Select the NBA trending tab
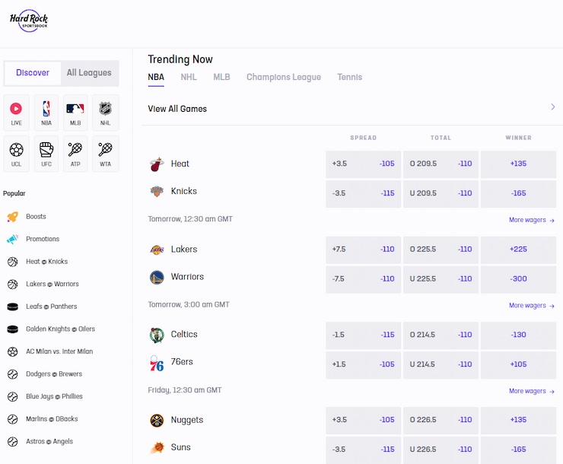This screenshot has width=563, height=464. coord(156,77)
